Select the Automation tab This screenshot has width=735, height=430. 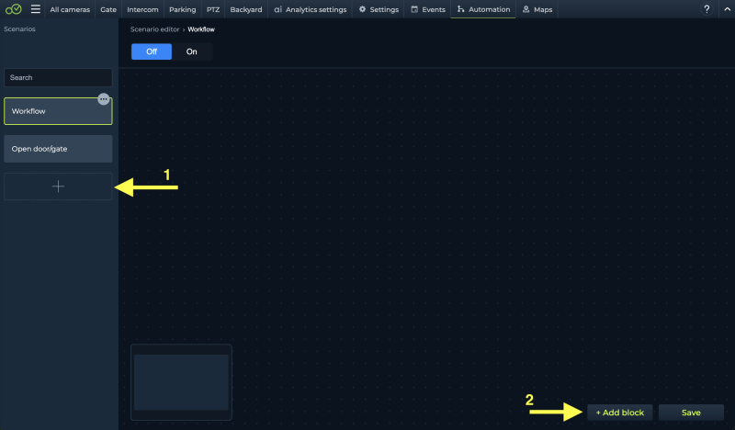coord(483,9)
